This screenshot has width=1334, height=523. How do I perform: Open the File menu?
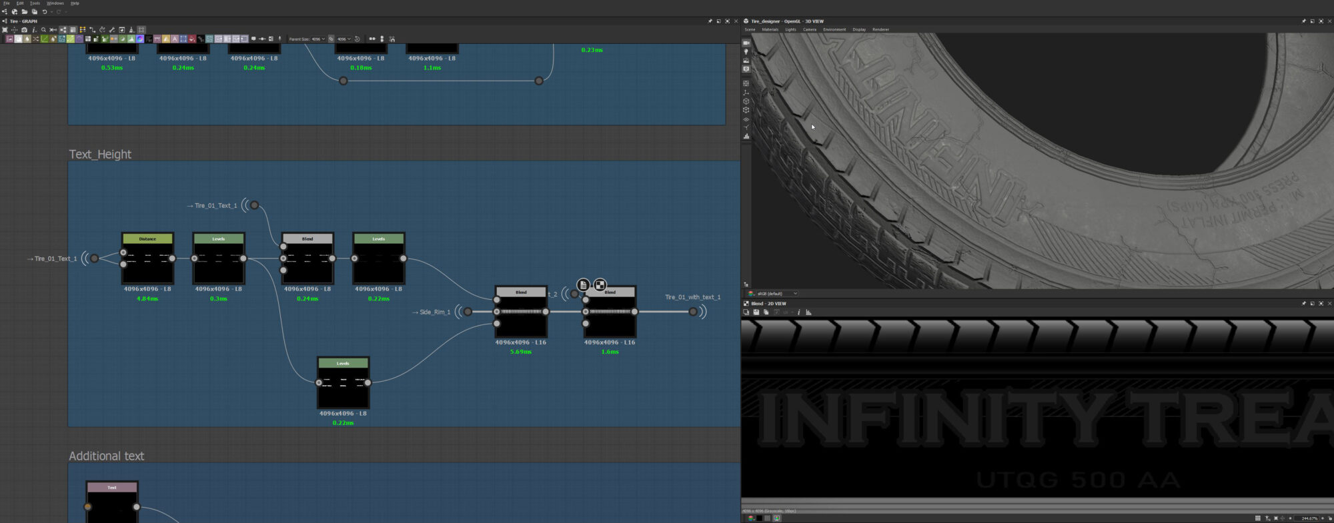pyautogui.click(x=7, y=3)
